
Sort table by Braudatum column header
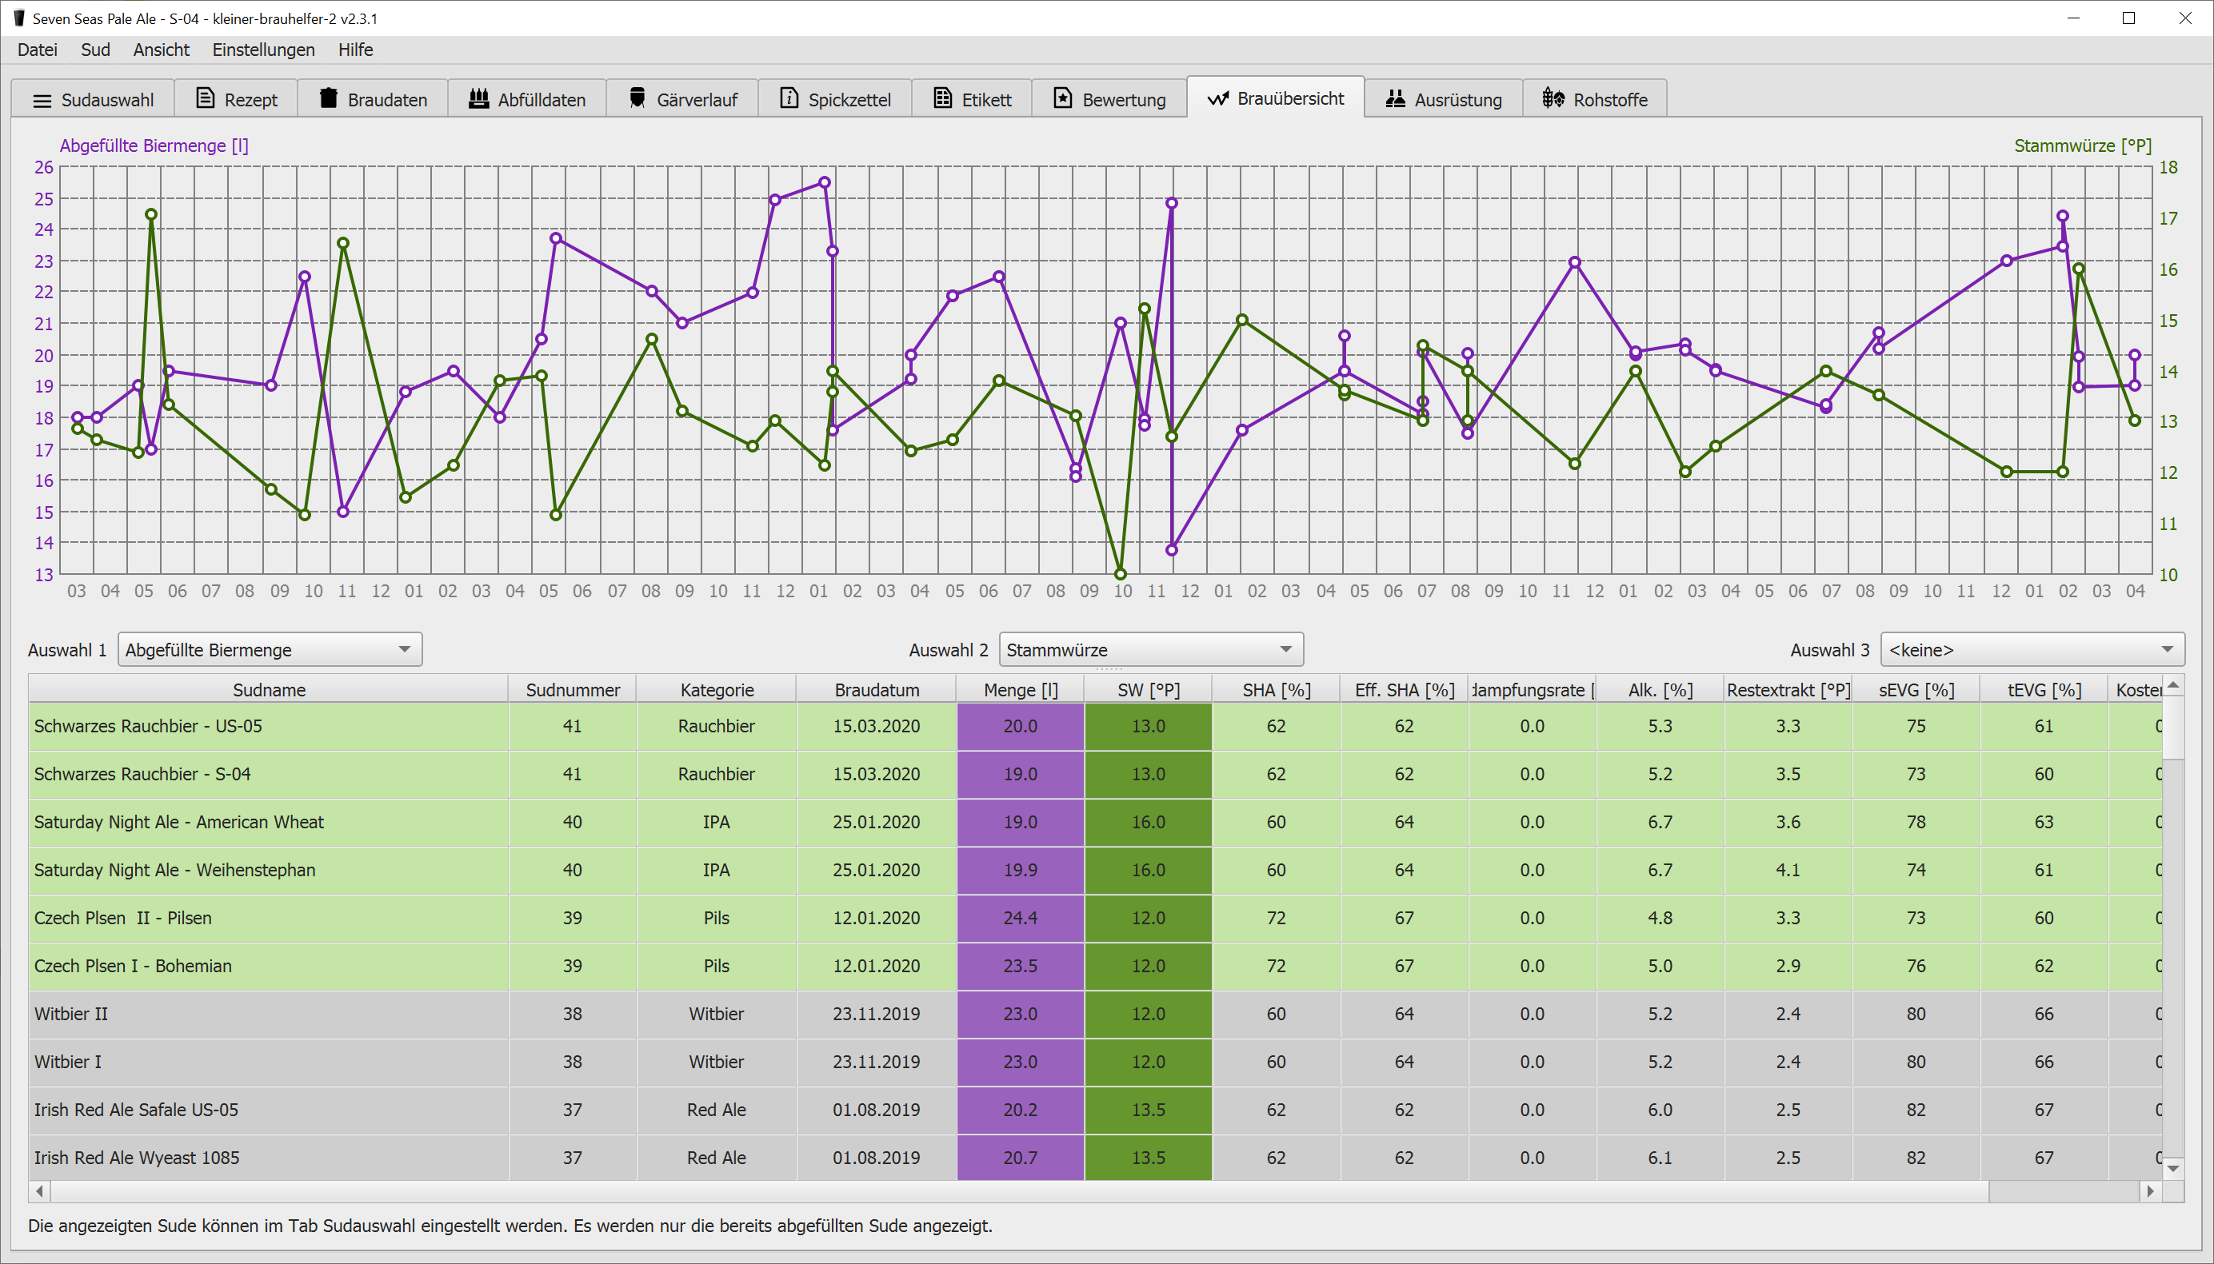point(876,690)
